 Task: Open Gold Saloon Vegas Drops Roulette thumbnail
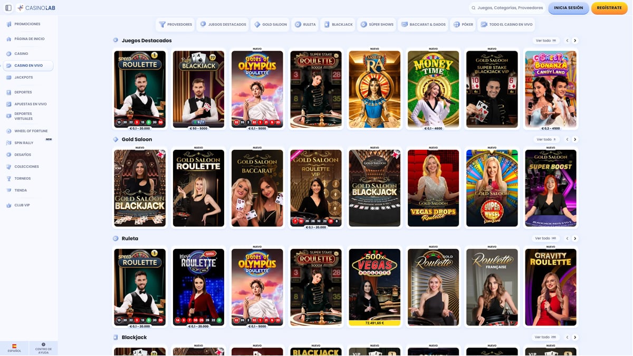[433, 188]
